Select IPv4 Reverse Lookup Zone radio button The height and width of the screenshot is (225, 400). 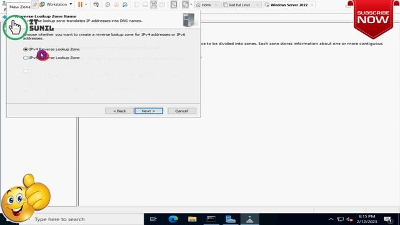26,49
